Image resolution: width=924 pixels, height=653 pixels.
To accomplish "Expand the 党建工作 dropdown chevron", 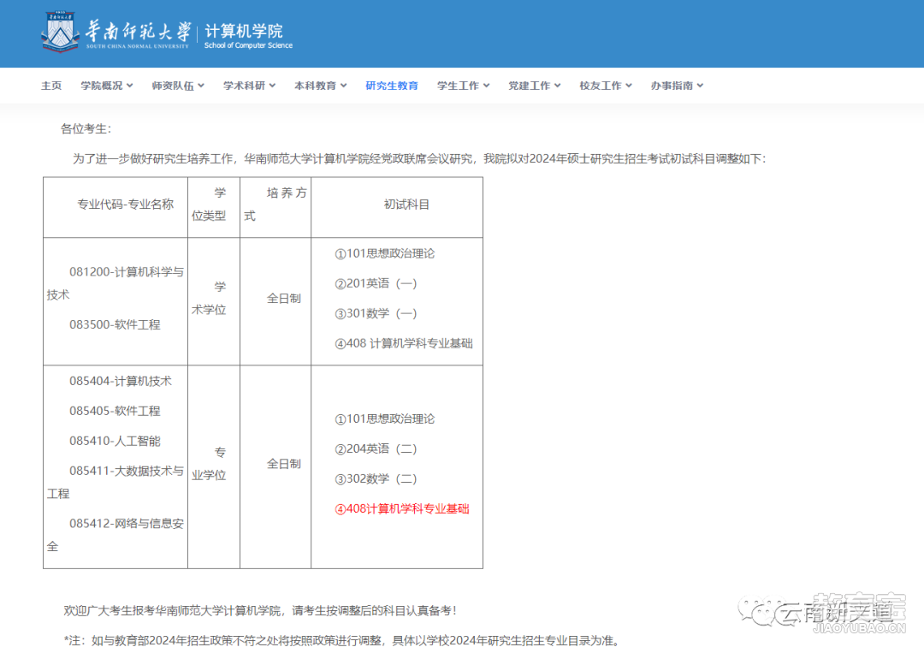I will pyautogui.click(x=558, y=86).
